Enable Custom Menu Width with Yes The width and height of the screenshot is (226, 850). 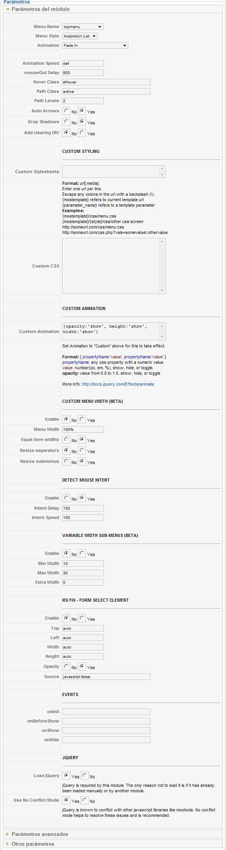tap(82, 420)
